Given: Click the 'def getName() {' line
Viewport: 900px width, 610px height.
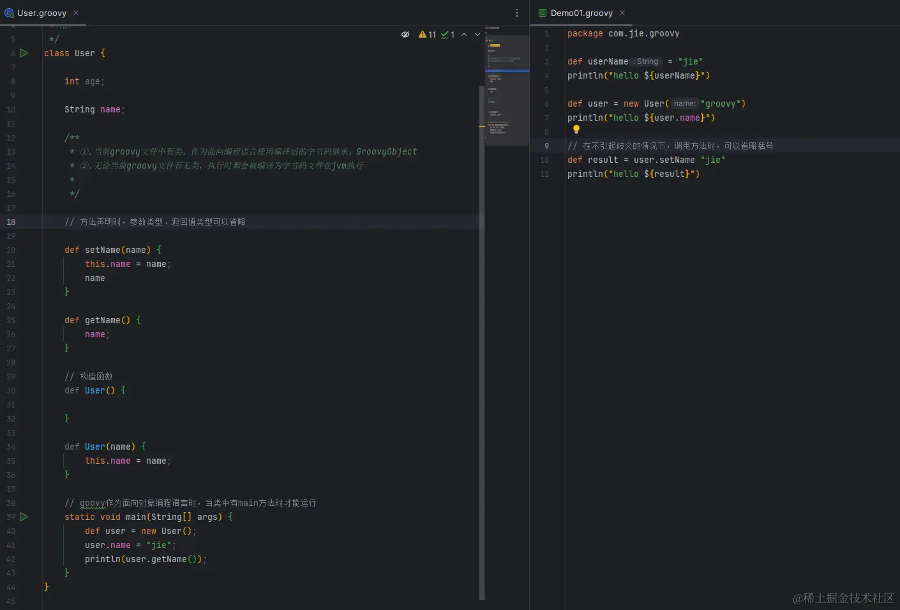Looking at the screenshot, I should point(103,320).
